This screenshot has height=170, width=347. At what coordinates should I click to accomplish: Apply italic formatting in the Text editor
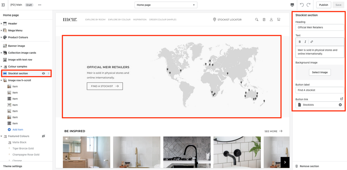coord(305,42)
